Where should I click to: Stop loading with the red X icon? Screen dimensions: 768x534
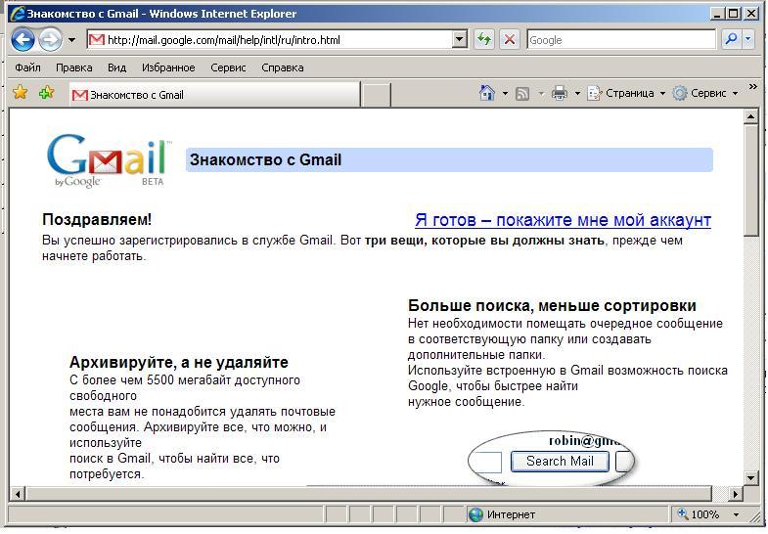pyautogui.click(x=510, y=40)
